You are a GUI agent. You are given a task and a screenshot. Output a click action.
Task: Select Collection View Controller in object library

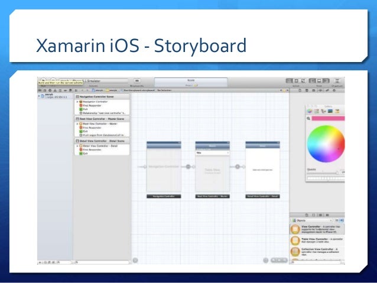pos(317,252)
